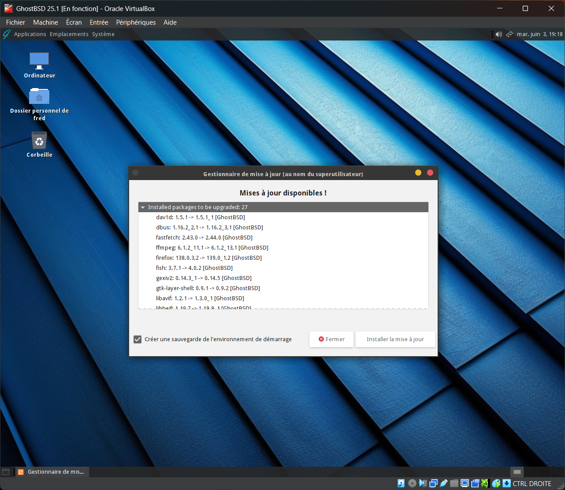
Task: Select the gexiv2 package row
Action: 283,278
